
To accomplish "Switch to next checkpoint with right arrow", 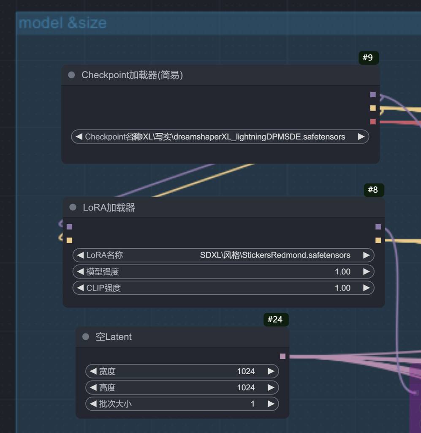I will [361, 137].
